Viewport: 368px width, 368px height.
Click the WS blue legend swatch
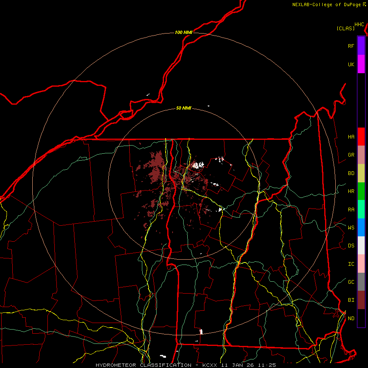coord(361,227)
